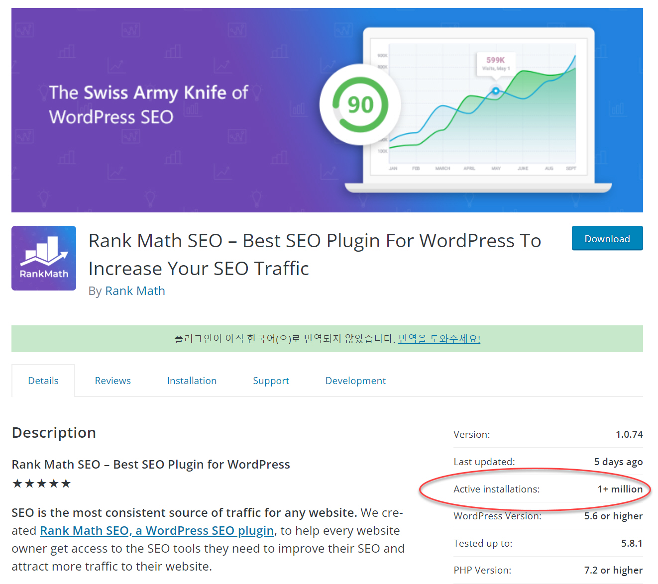
Task: Open the Support tab
Action: 271,381
